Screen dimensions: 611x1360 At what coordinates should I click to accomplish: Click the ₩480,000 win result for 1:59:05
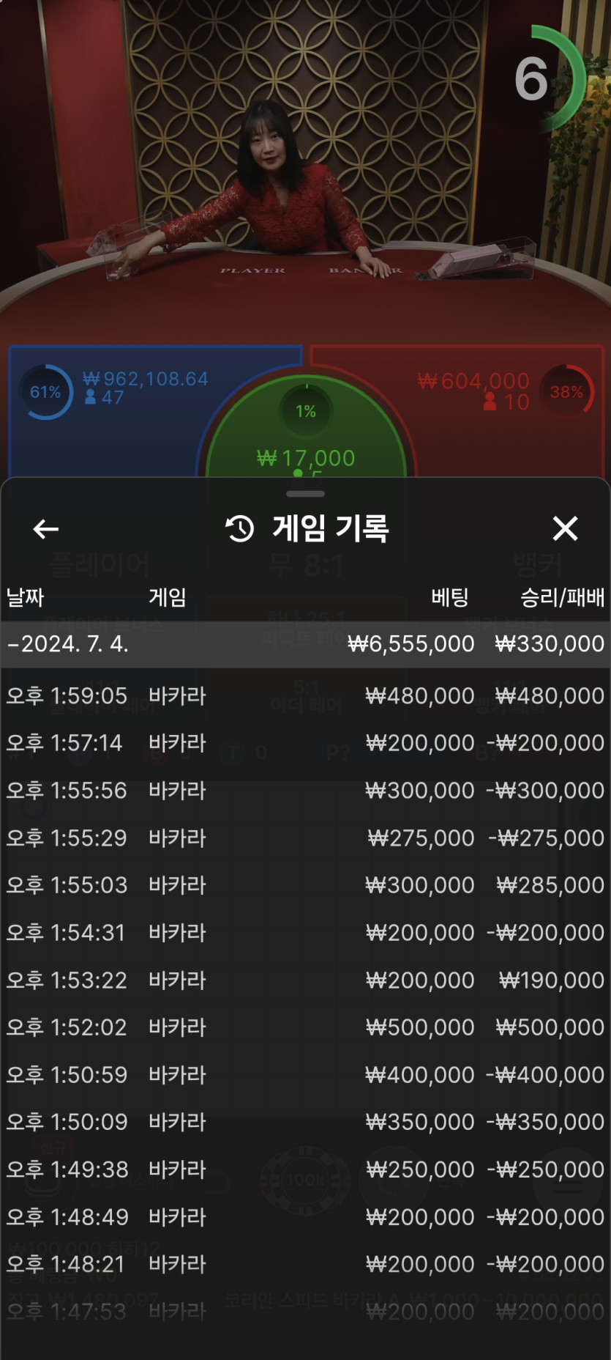550,695
